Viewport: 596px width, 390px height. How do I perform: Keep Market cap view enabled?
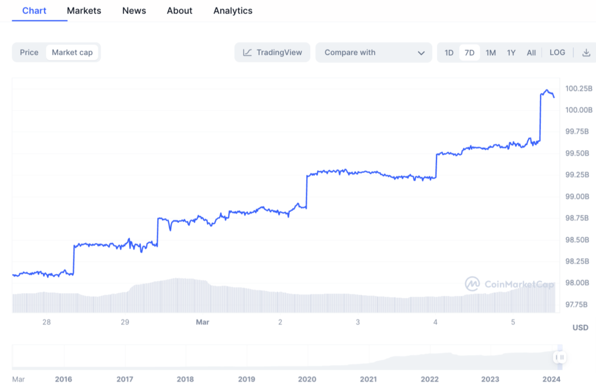tap(72, 52)
